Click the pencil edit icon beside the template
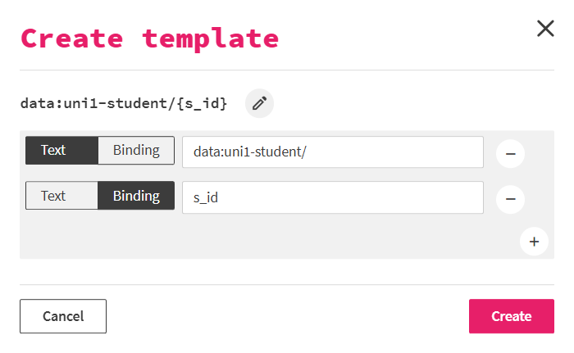 [x=259, y=103]
